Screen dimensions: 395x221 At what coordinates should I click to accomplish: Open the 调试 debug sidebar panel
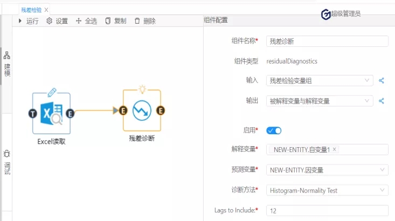tap(7, 163)
